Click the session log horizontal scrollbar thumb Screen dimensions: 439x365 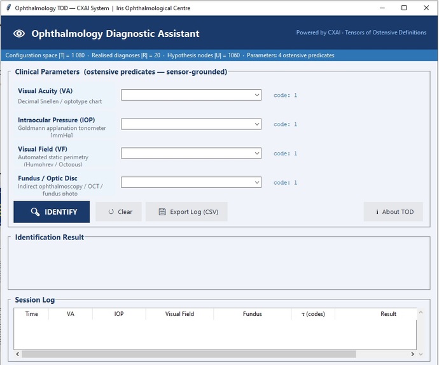(x=189, y=354)
